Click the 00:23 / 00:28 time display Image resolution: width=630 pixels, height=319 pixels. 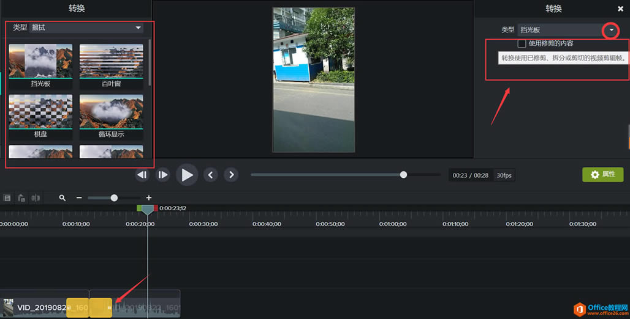[x=471, y=175]
